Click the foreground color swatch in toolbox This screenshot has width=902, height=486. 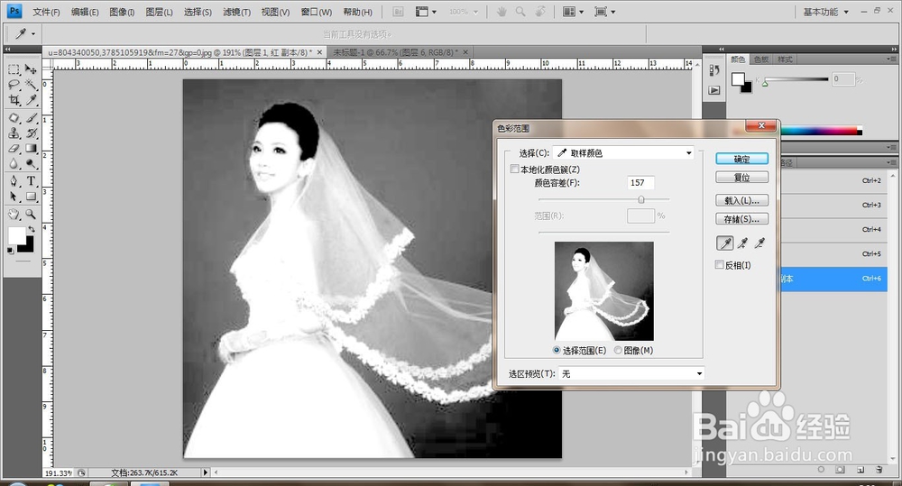16,235
